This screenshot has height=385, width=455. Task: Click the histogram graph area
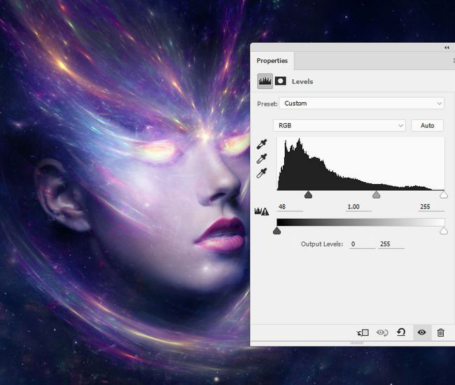(x=360, y=164)
